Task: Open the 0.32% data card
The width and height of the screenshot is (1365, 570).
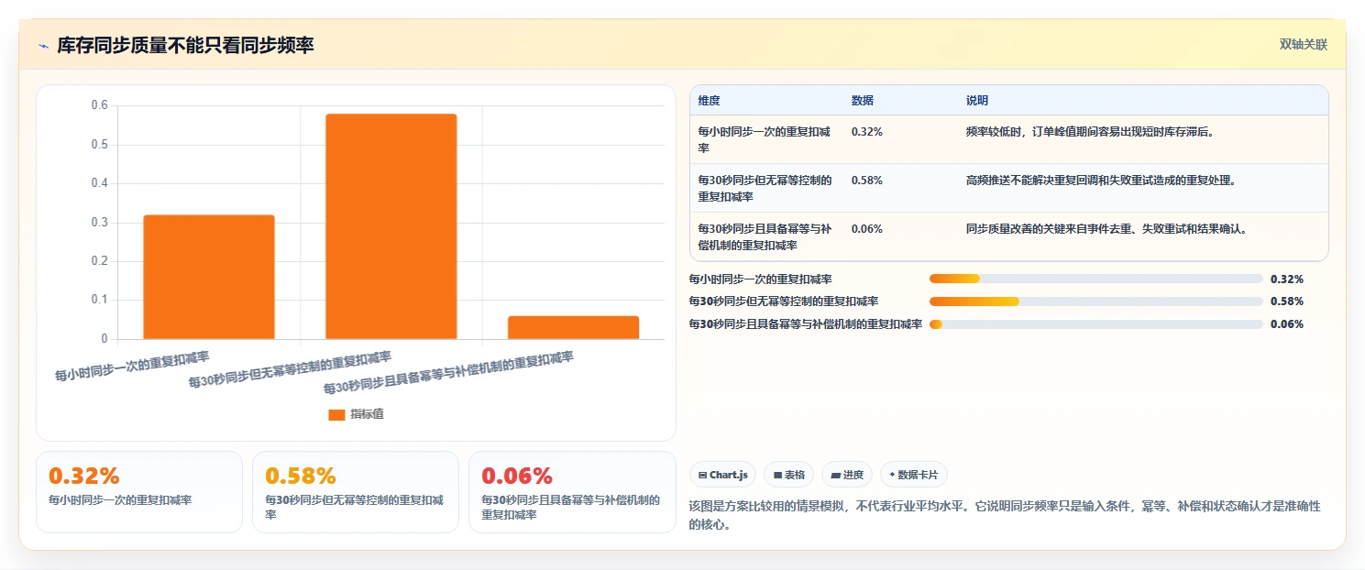Action: tap(139, 492)
